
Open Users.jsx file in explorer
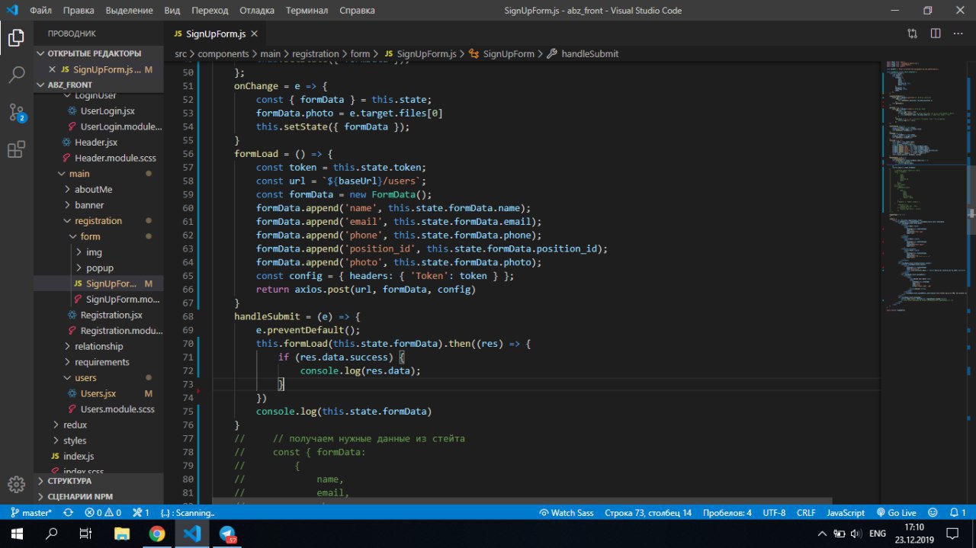click(98, 393)
